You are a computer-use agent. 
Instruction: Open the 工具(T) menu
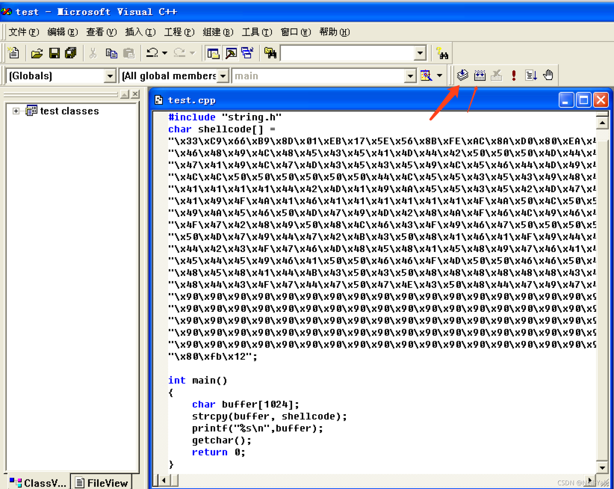point(257,32)
